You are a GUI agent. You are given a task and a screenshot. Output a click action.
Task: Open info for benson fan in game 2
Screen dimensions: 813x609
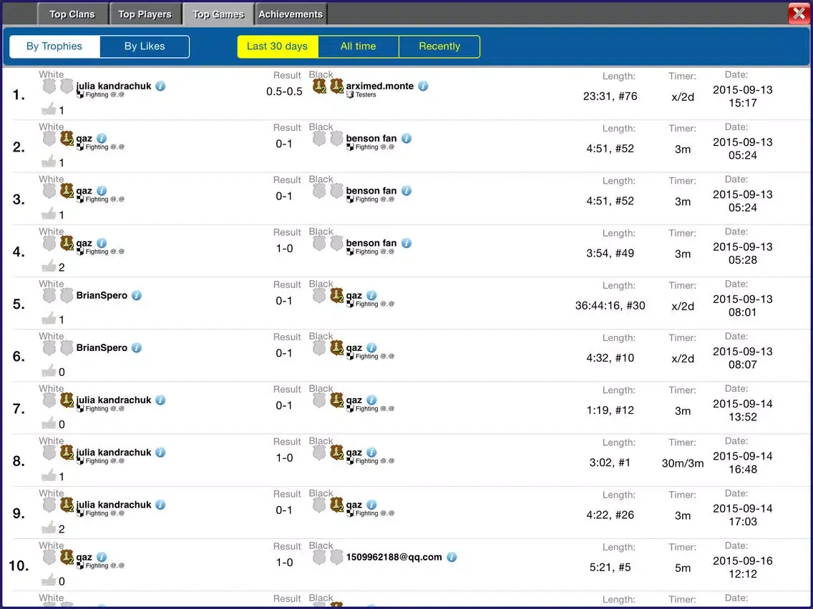coord(406,138)
